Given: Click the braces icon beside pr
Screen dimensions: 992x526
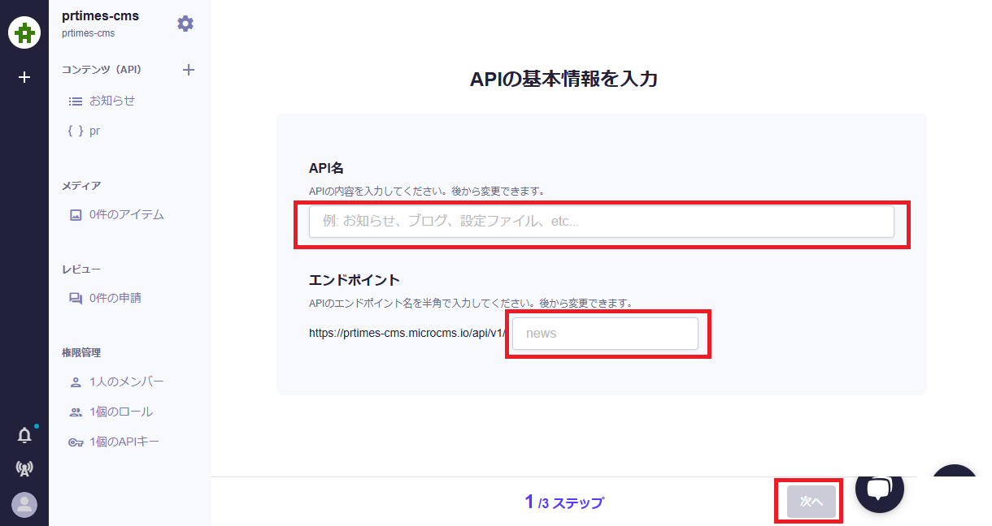Looking at the screenshot, I should coord(76,131).
